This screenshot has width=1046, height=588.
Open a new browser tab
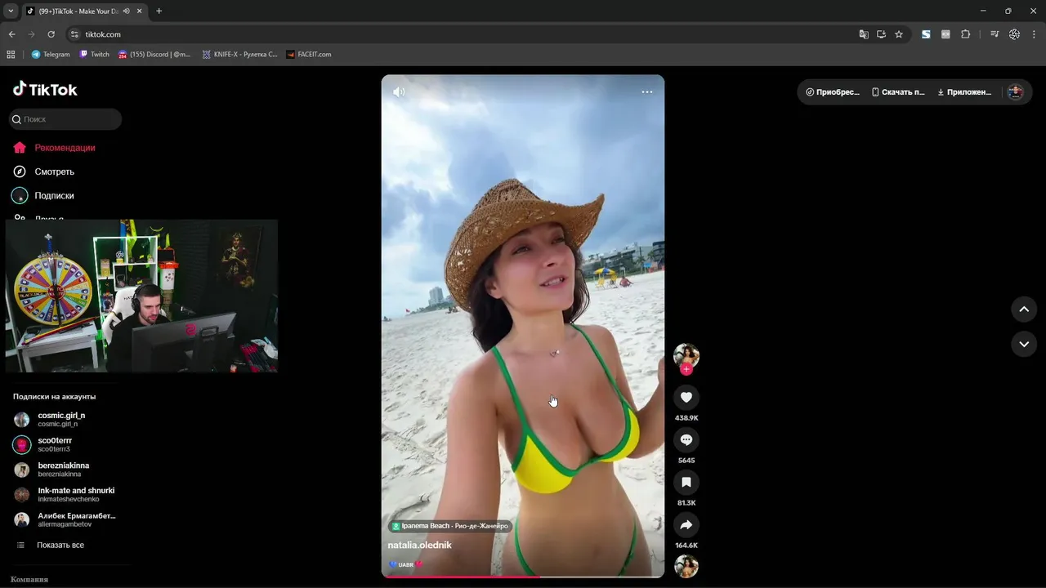(x=159, y=11)
